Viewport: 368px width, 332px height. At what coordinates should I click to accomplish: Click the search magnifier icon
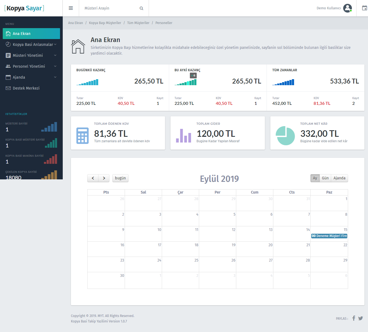141,8
